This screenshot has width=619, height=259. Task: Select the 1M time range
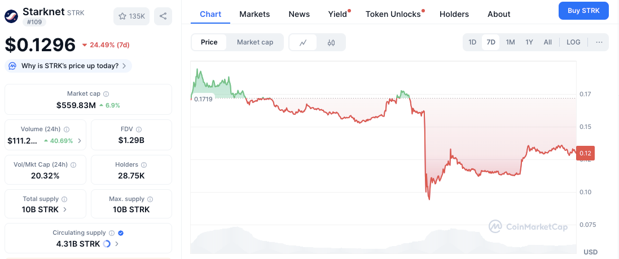pos(510,42)
